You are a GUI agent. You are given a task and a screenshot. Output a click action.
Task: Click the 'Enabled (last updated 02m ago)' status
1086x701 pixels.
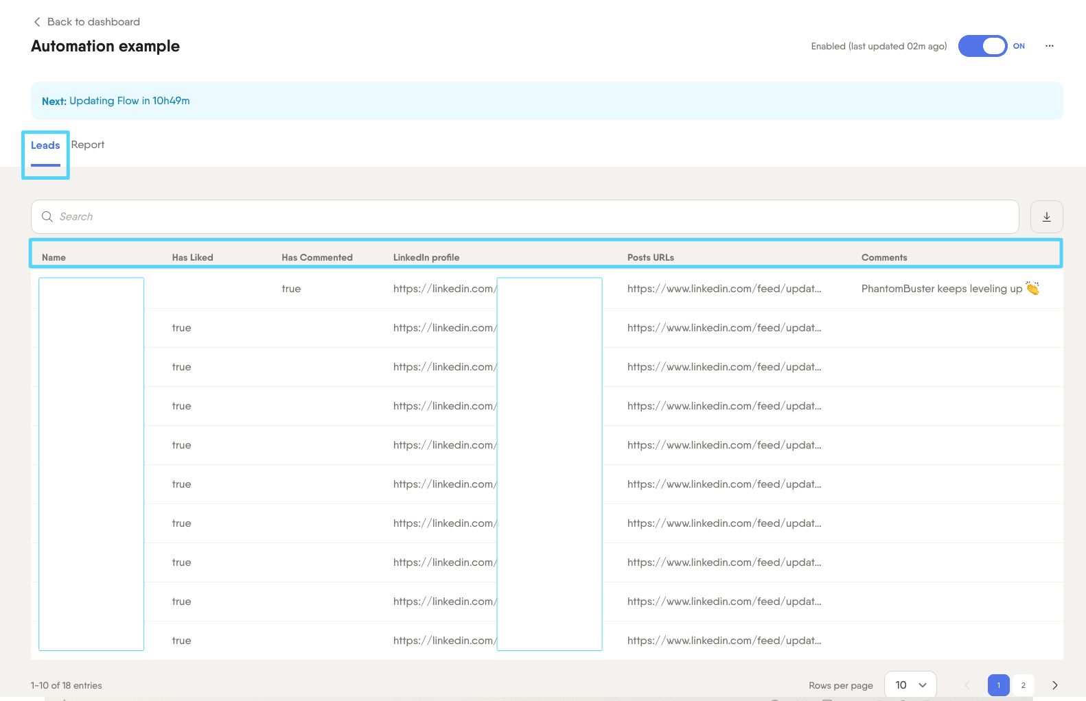879,46
